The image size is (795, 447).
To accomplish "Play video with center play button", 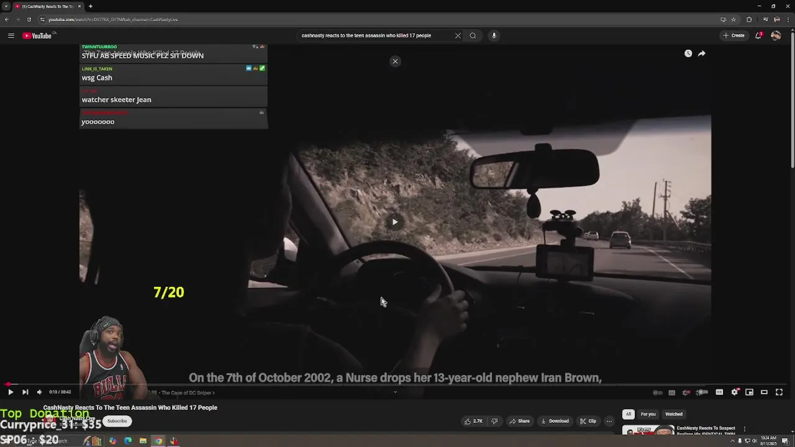I will (395, 222).
